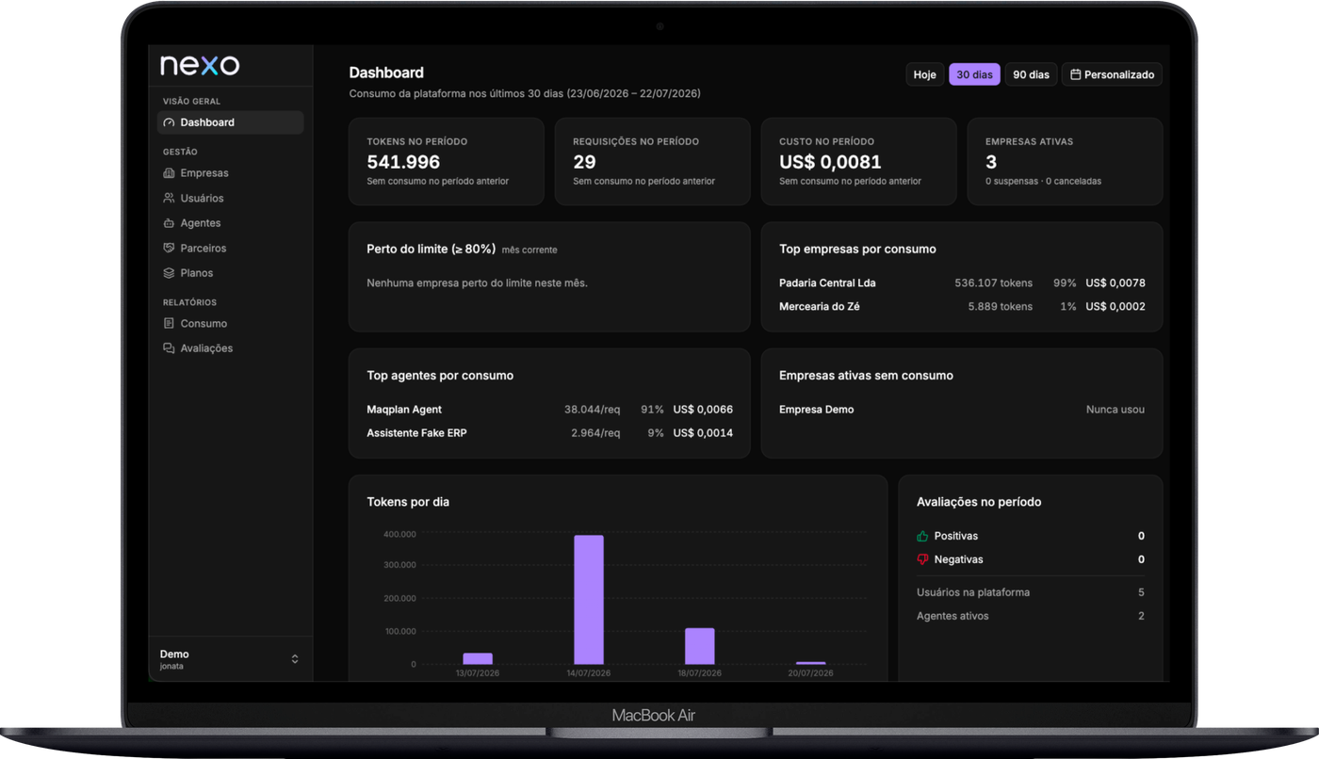Click the green thumbs-up Positivas icon
Image resolution: width=1319 pixels, height=759 pixels.
(x=922, y=536)
